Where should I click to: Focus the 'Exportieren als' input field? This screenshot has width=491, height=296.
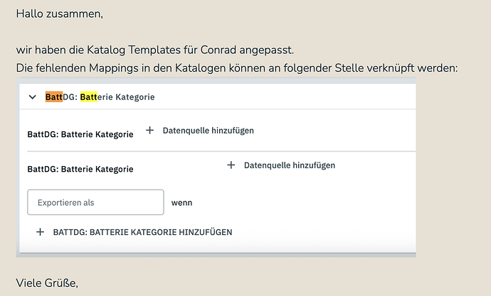95,202
